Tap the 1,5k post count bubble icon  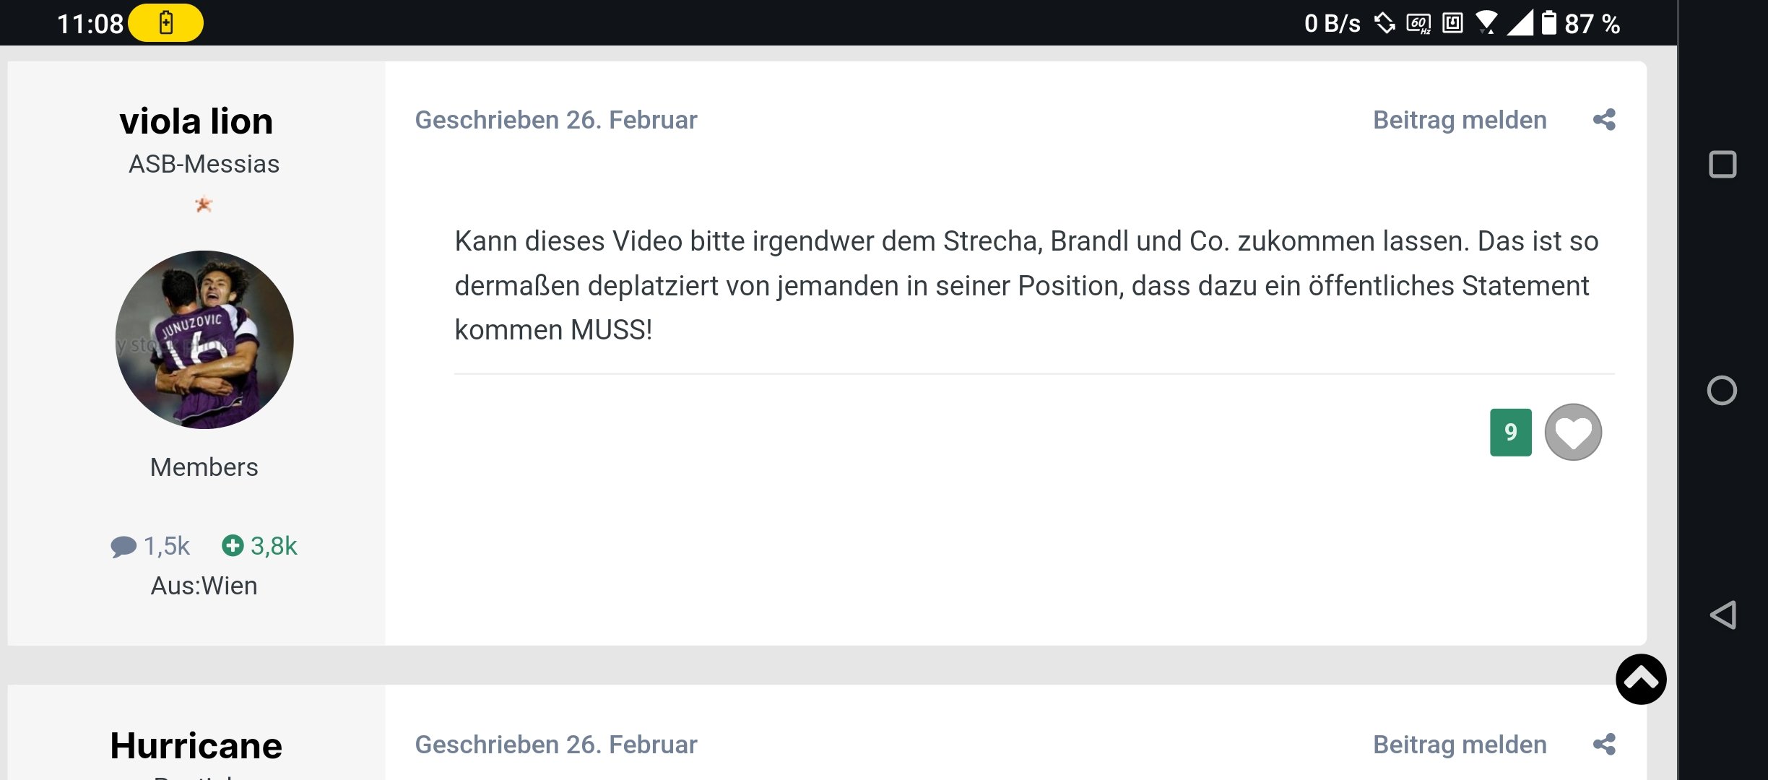click(x=123, y=547)
